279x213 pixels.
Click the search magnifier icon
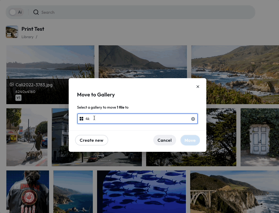click(36, 12)
